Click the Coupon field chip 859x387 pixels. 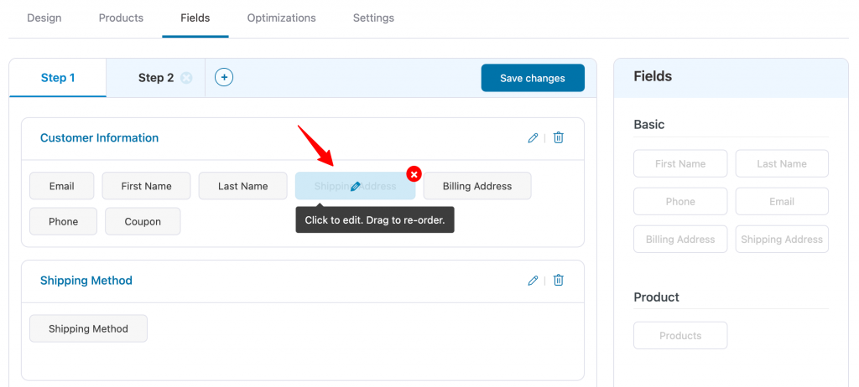143,222
